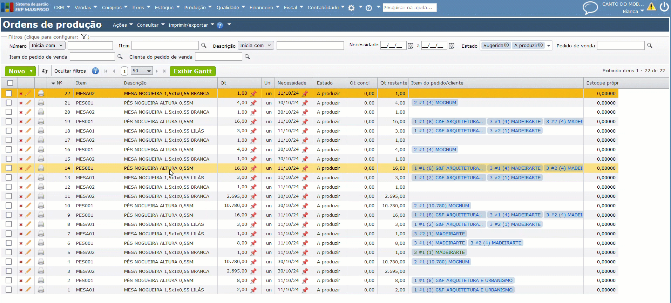Open the calendar picker for first Necessidade date
This screenshot has height=303, width=671.
411,46
